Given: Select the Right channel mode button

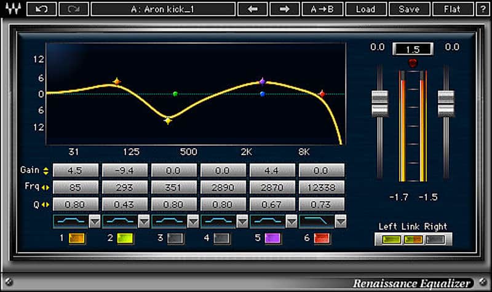Looking at the screenshot, I should pos(435,240).
